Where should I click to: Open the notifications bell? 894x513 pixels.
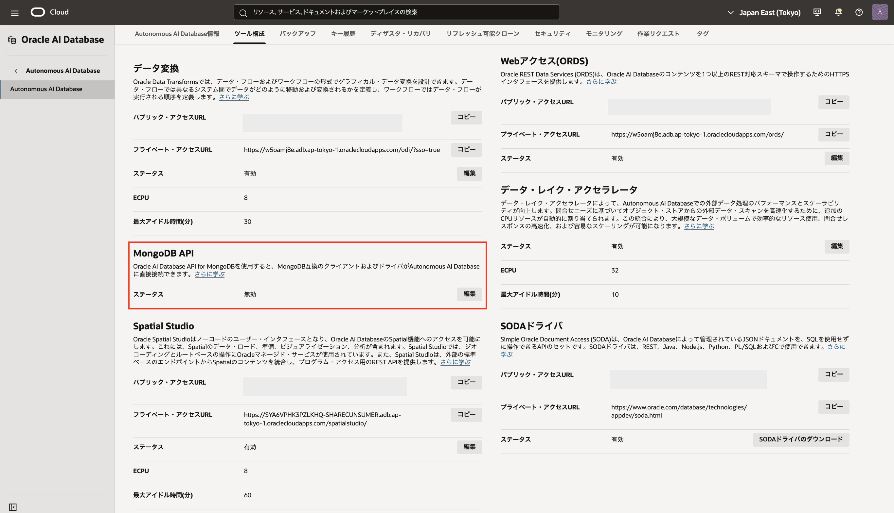tap(838, 12)
